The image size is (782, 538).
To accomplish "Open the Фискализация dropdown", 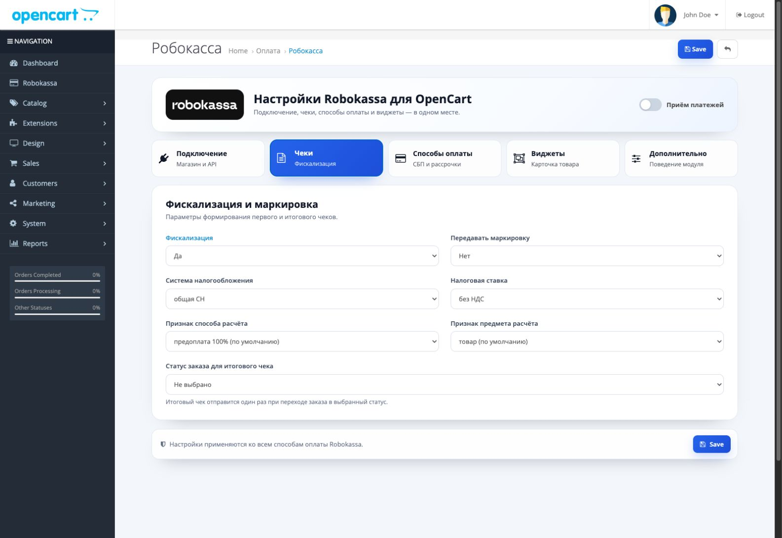I will click(x=302, y=256).
